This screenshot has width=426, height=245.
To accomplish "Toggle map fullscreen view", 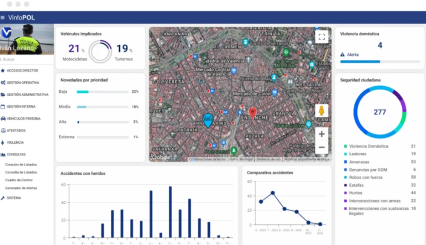I will (322, 37).
